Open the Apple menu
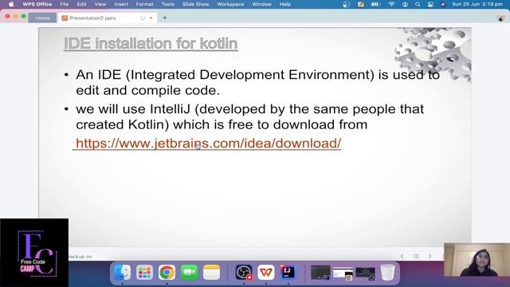The image size is (510, 287). point(11,4)
